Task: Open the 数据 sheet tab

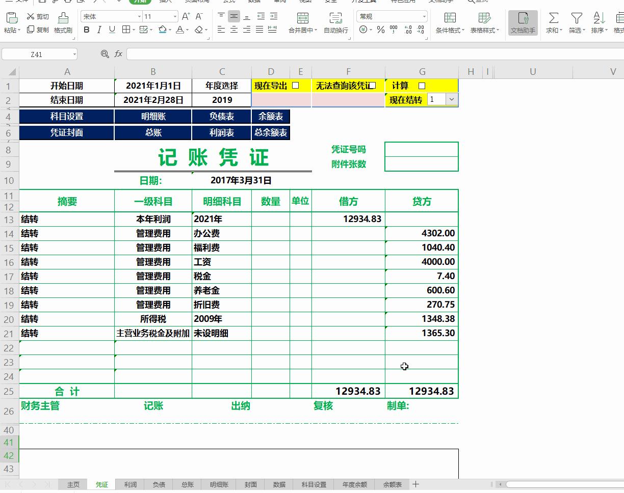Action: [279, 484]
